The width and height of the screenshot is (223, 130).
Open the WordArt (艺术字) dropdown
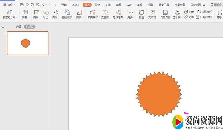pyautogui.click(x=177, y=17)
